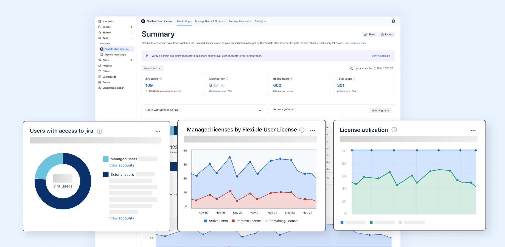Open more options on License utilization card
505x247 pixels.
473,131
